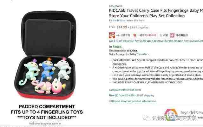Click the $5.67 shipping link
Image resolution: width=203 pixels, height=127 pixels.
tap(139, 27)
